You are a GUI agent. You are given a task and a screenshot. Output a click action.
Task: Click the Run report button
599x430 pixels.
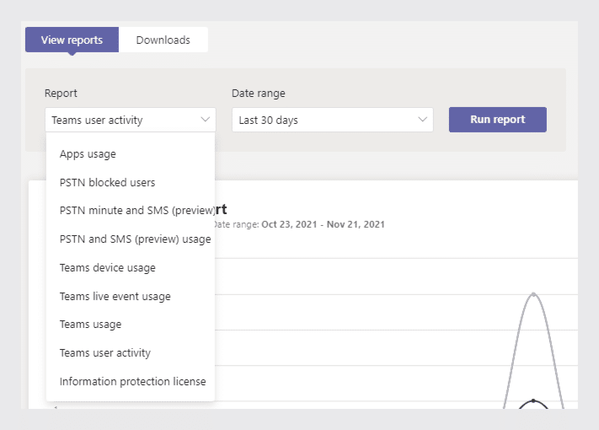click(x=497, y=120)
